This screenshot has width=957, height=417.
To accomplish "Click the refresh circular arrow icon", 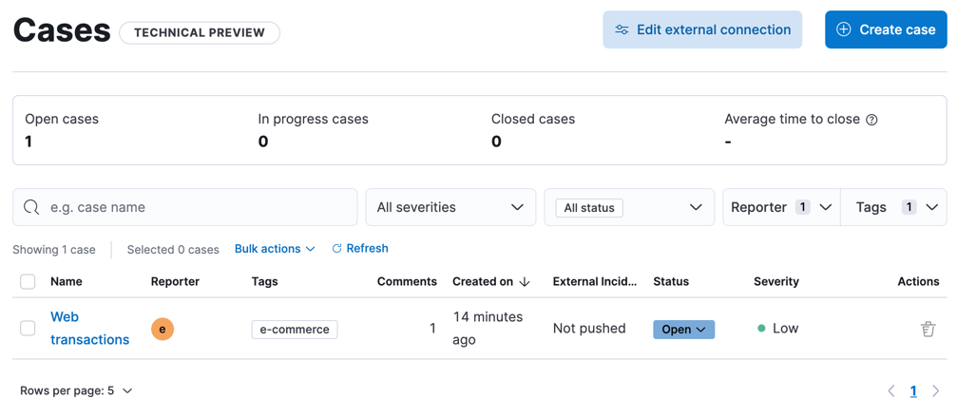I will pos(336,249).
